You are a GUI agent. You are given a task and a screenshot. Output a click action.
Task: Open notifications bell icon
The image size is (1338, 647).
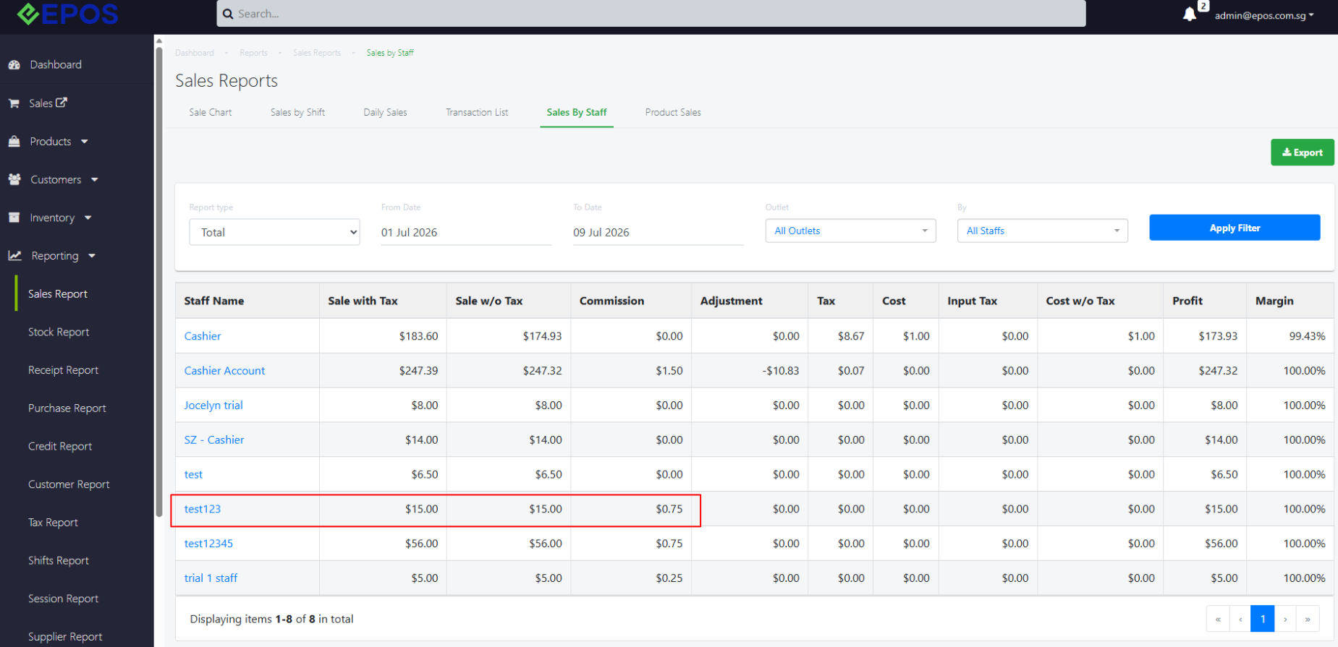tap(1189, 14)
